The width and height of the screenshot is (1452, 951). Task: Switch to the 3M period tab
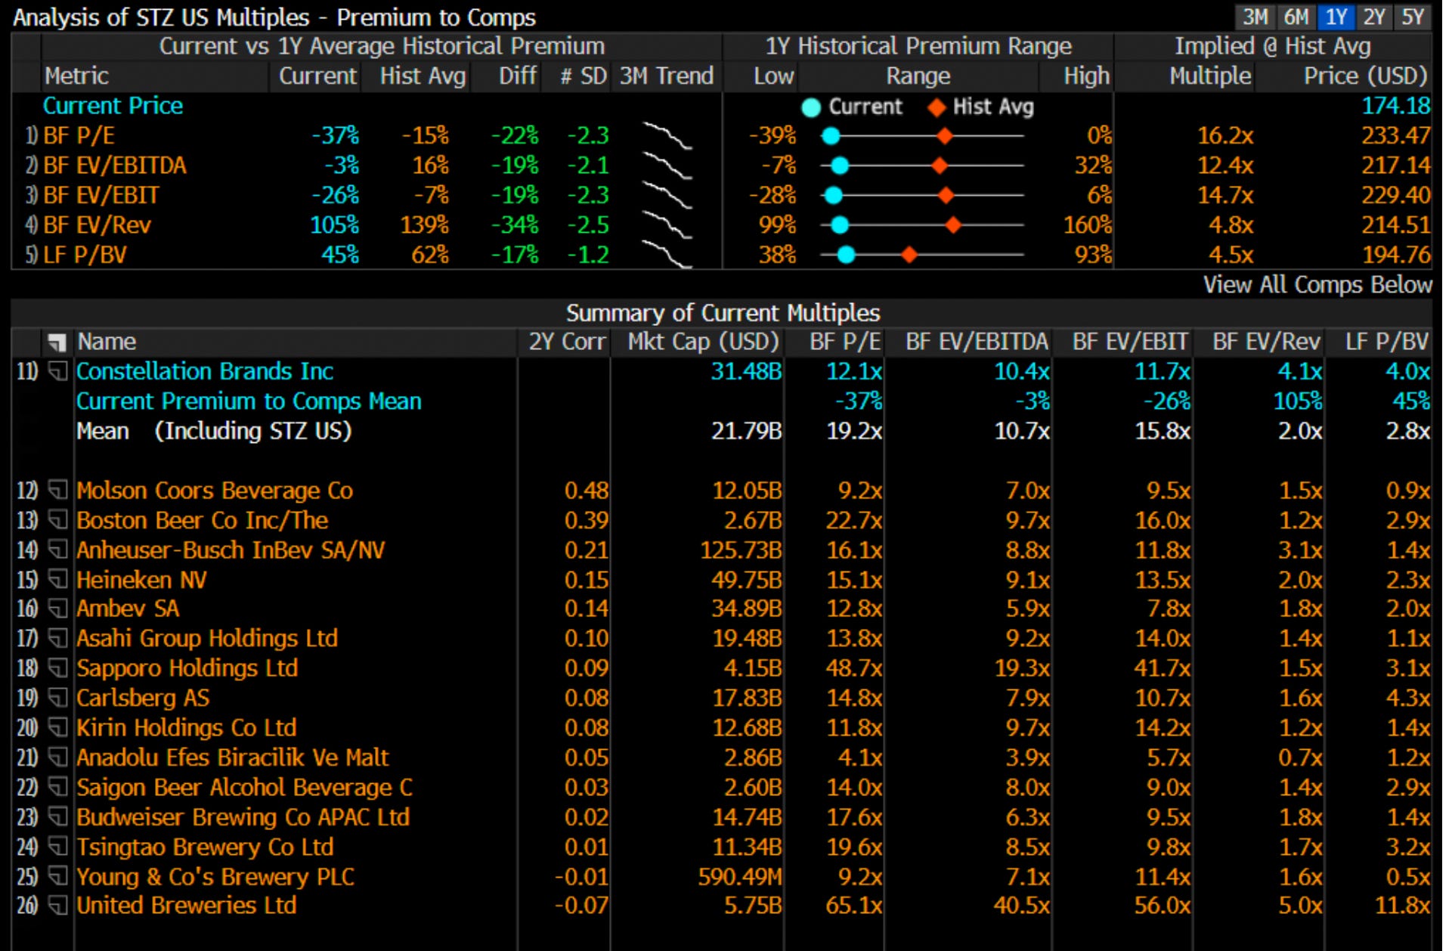pyautogui.click(x=1255, y=17)
